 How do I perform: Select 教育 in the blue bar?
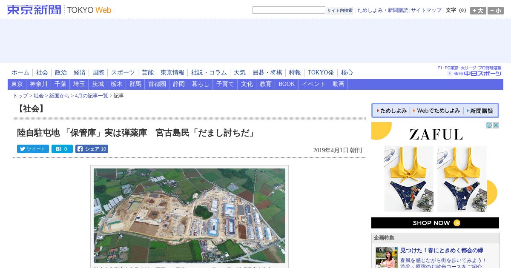(266, 84)
